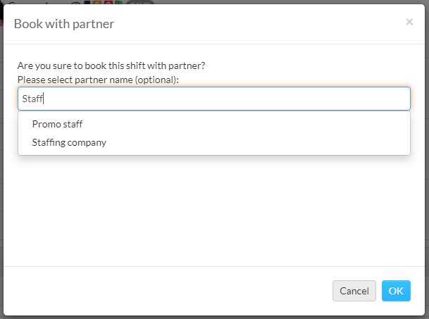Click the Book with partner title text
This screenshot has height=319, width=429.
tap(64, 24)
